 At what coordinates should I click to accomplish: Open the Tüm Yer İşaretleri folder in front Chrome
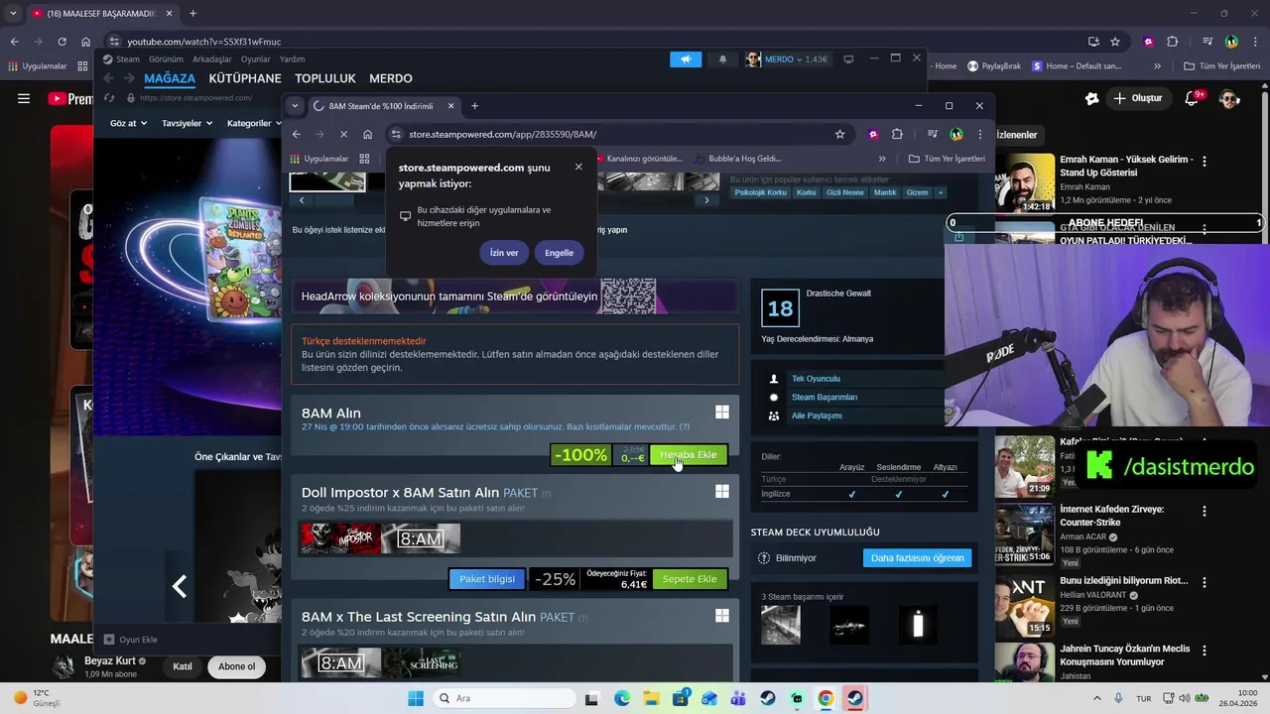(x=947, y=159)
